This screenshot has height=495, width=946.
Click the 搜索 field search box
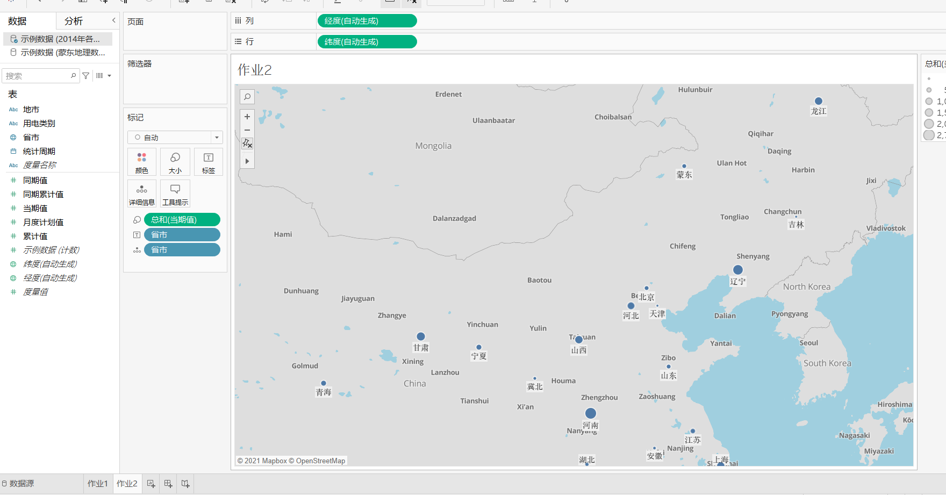[x=41, y=76]
